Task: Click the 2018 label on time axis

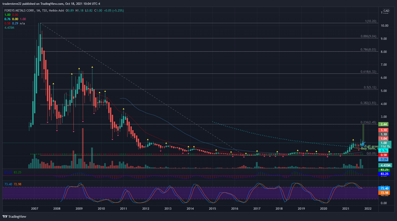Action: 279,209
